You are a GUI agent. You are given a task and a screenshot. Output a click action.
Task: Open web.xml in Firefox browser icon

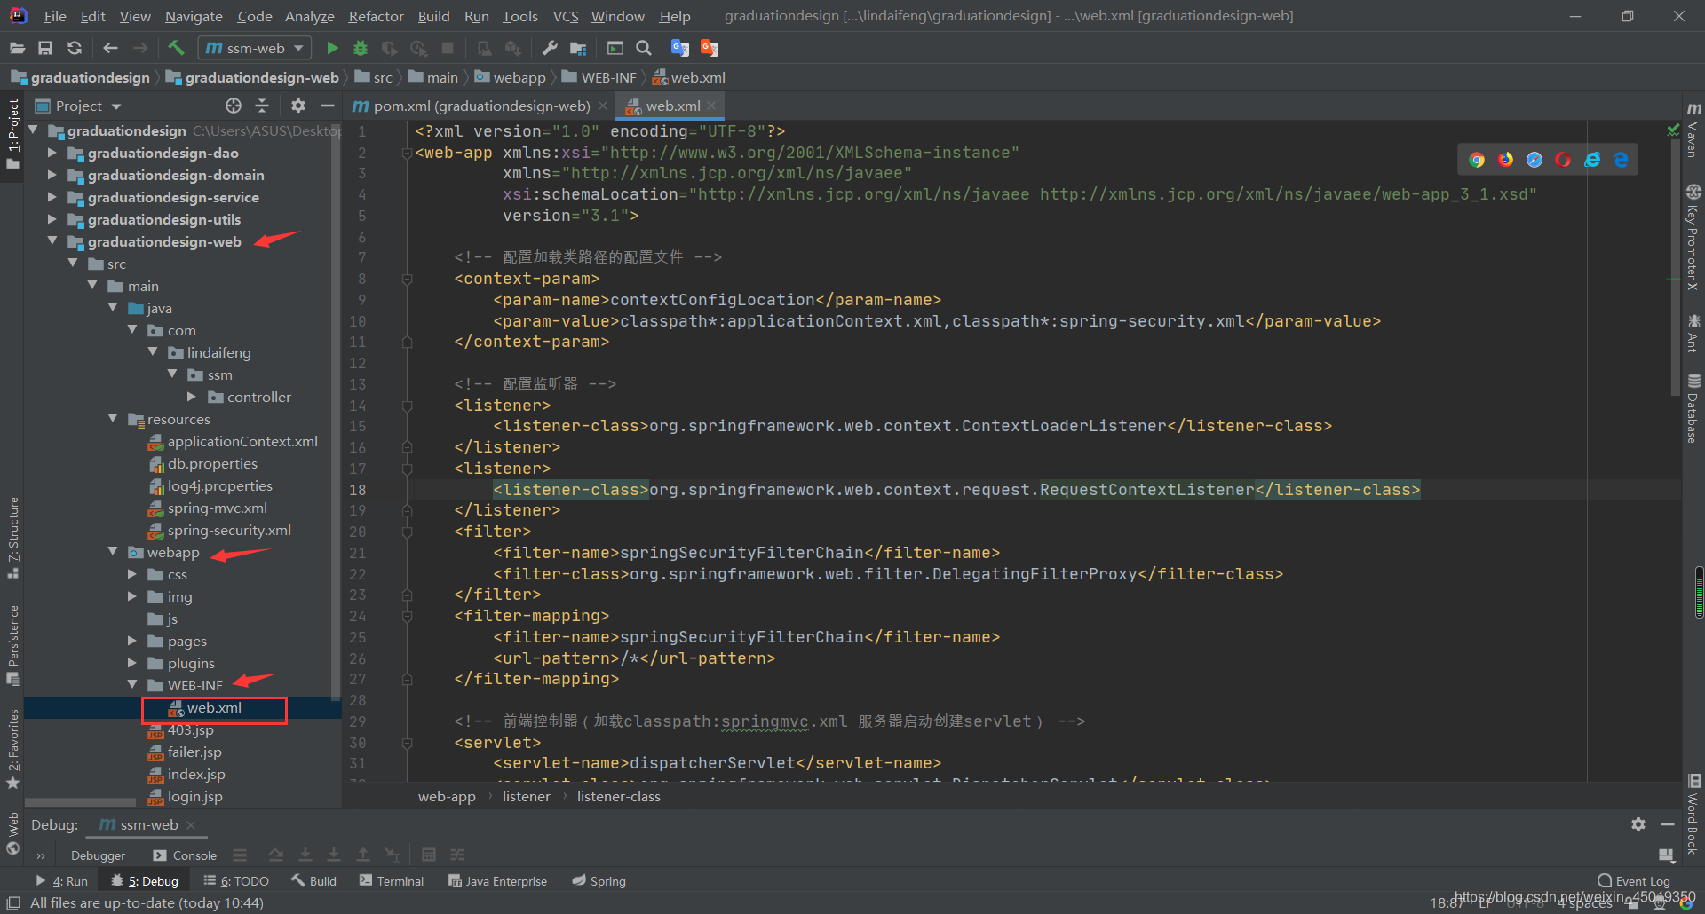(x=1505, y=160)
